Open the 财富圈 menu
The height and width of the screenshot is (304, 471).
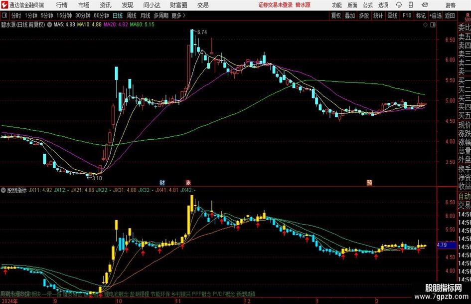pos(178,5)
